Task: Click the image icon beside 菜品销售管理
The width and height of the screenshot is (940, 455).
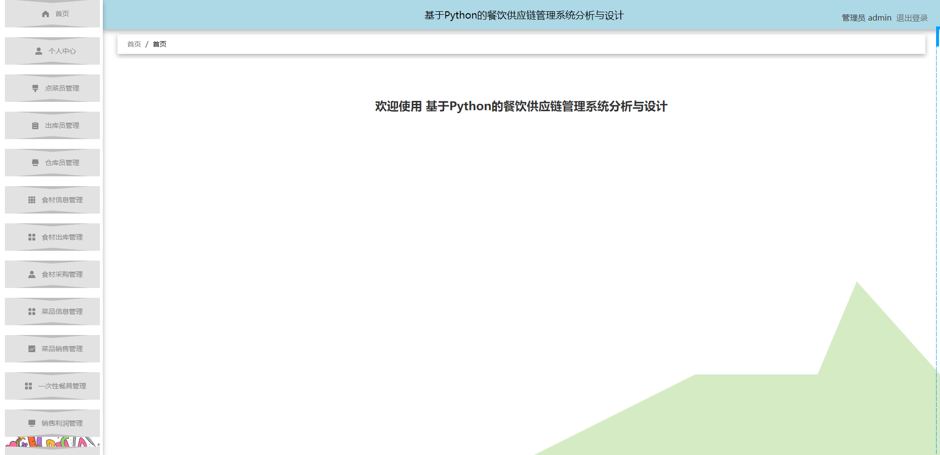Action: (32, 349)
